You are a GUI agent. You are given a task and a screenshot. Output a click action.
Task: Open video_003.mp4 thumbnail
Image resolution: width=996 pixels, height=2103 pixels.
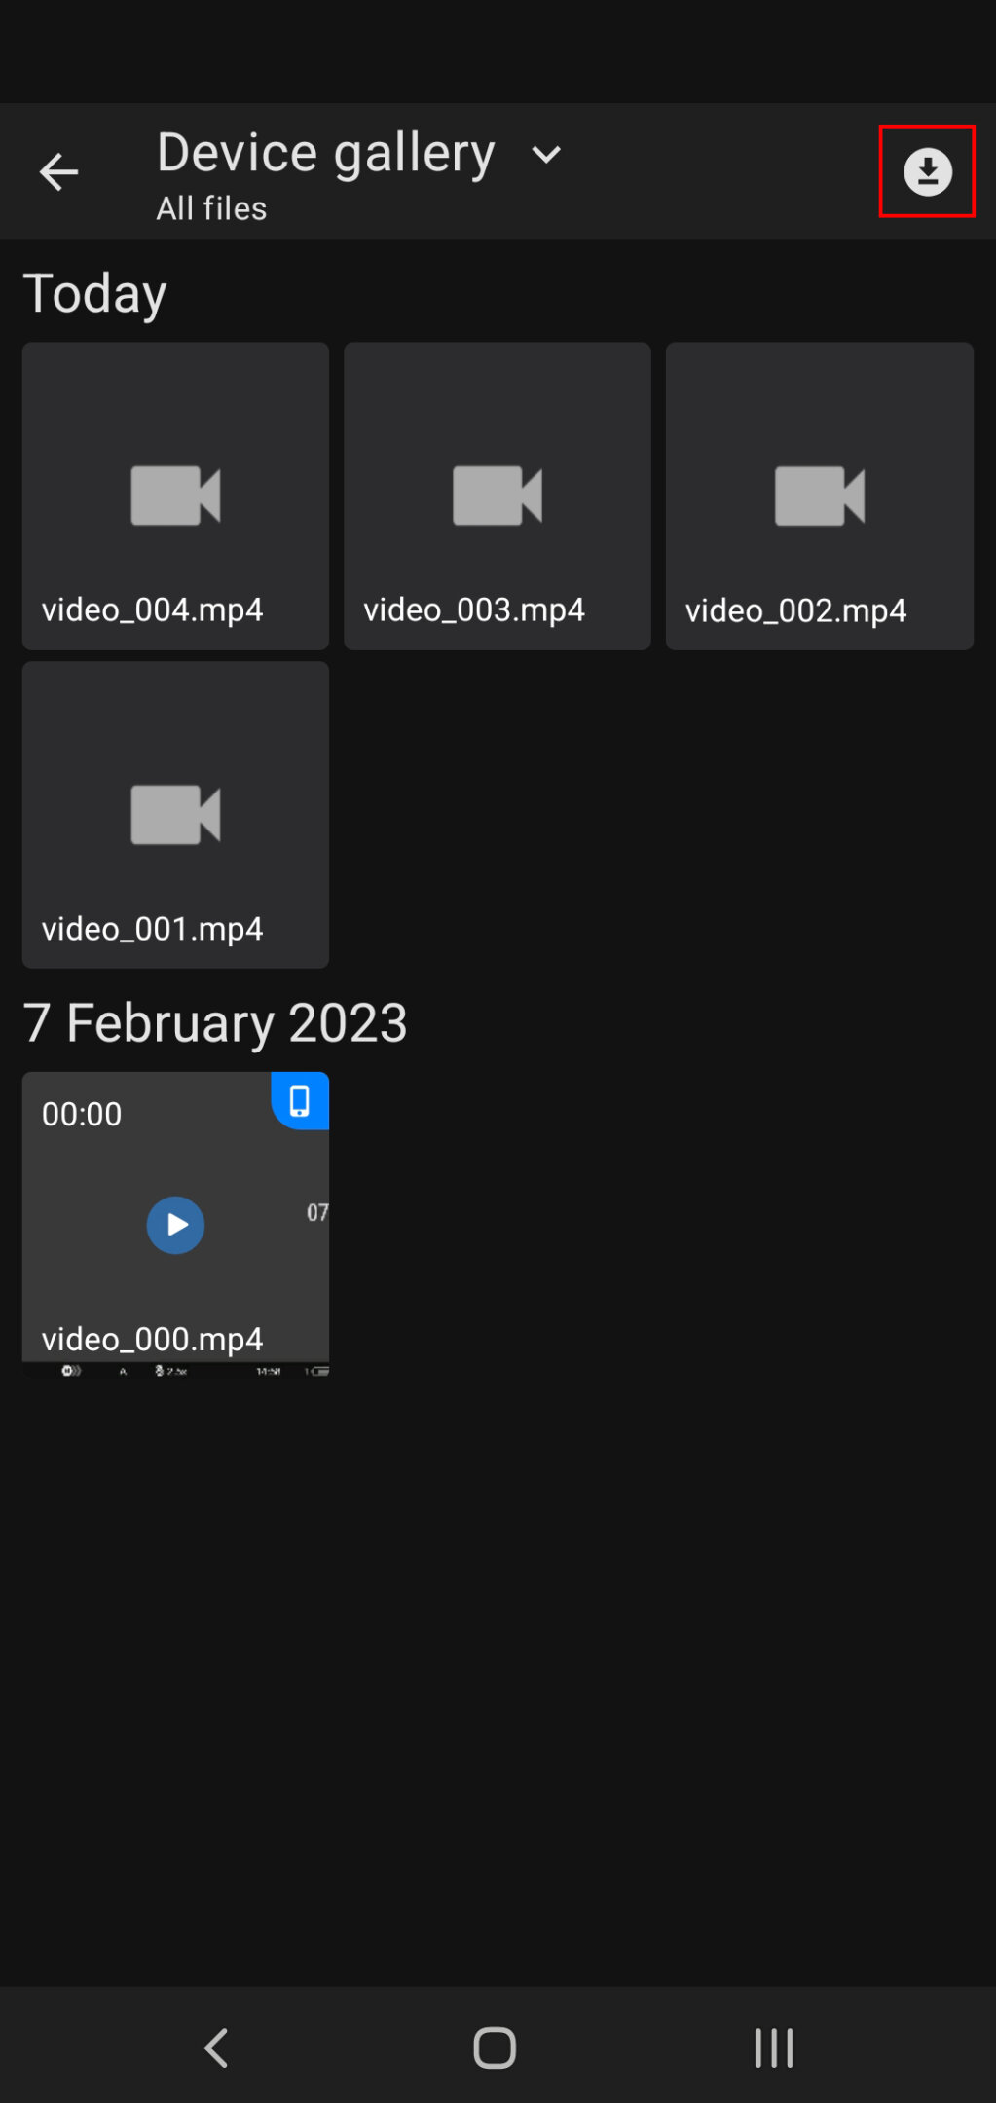tap(498, 496)
